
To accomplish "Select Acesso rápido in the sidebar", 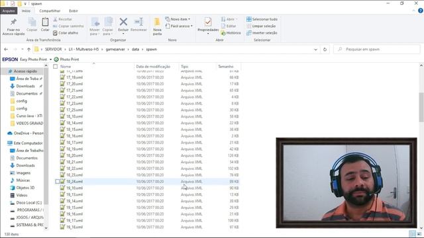I will 23,71.
